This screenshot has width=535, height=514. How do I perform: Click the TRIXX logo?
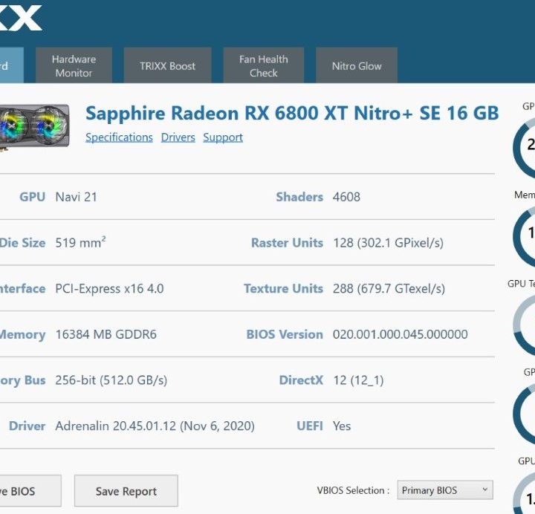[21, 18]
